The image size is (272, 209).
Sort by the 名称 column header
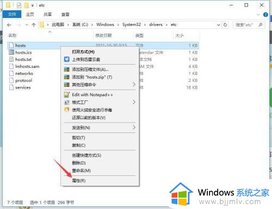(13, 35)
